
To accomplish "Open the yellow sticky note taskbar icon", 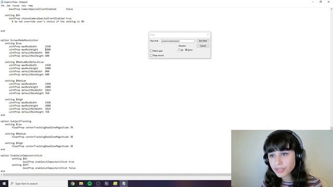I will [x=115, y=183].
